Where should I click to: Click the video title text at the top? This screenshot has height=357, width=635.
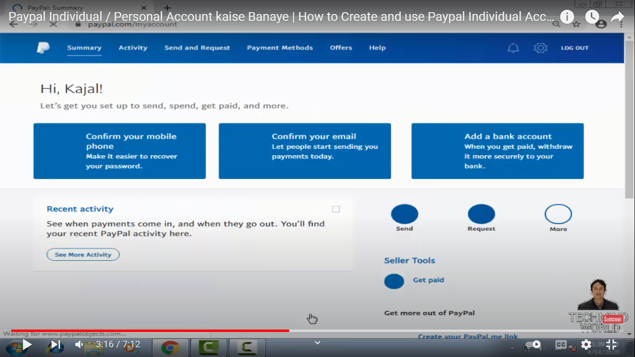pos(282,17)
